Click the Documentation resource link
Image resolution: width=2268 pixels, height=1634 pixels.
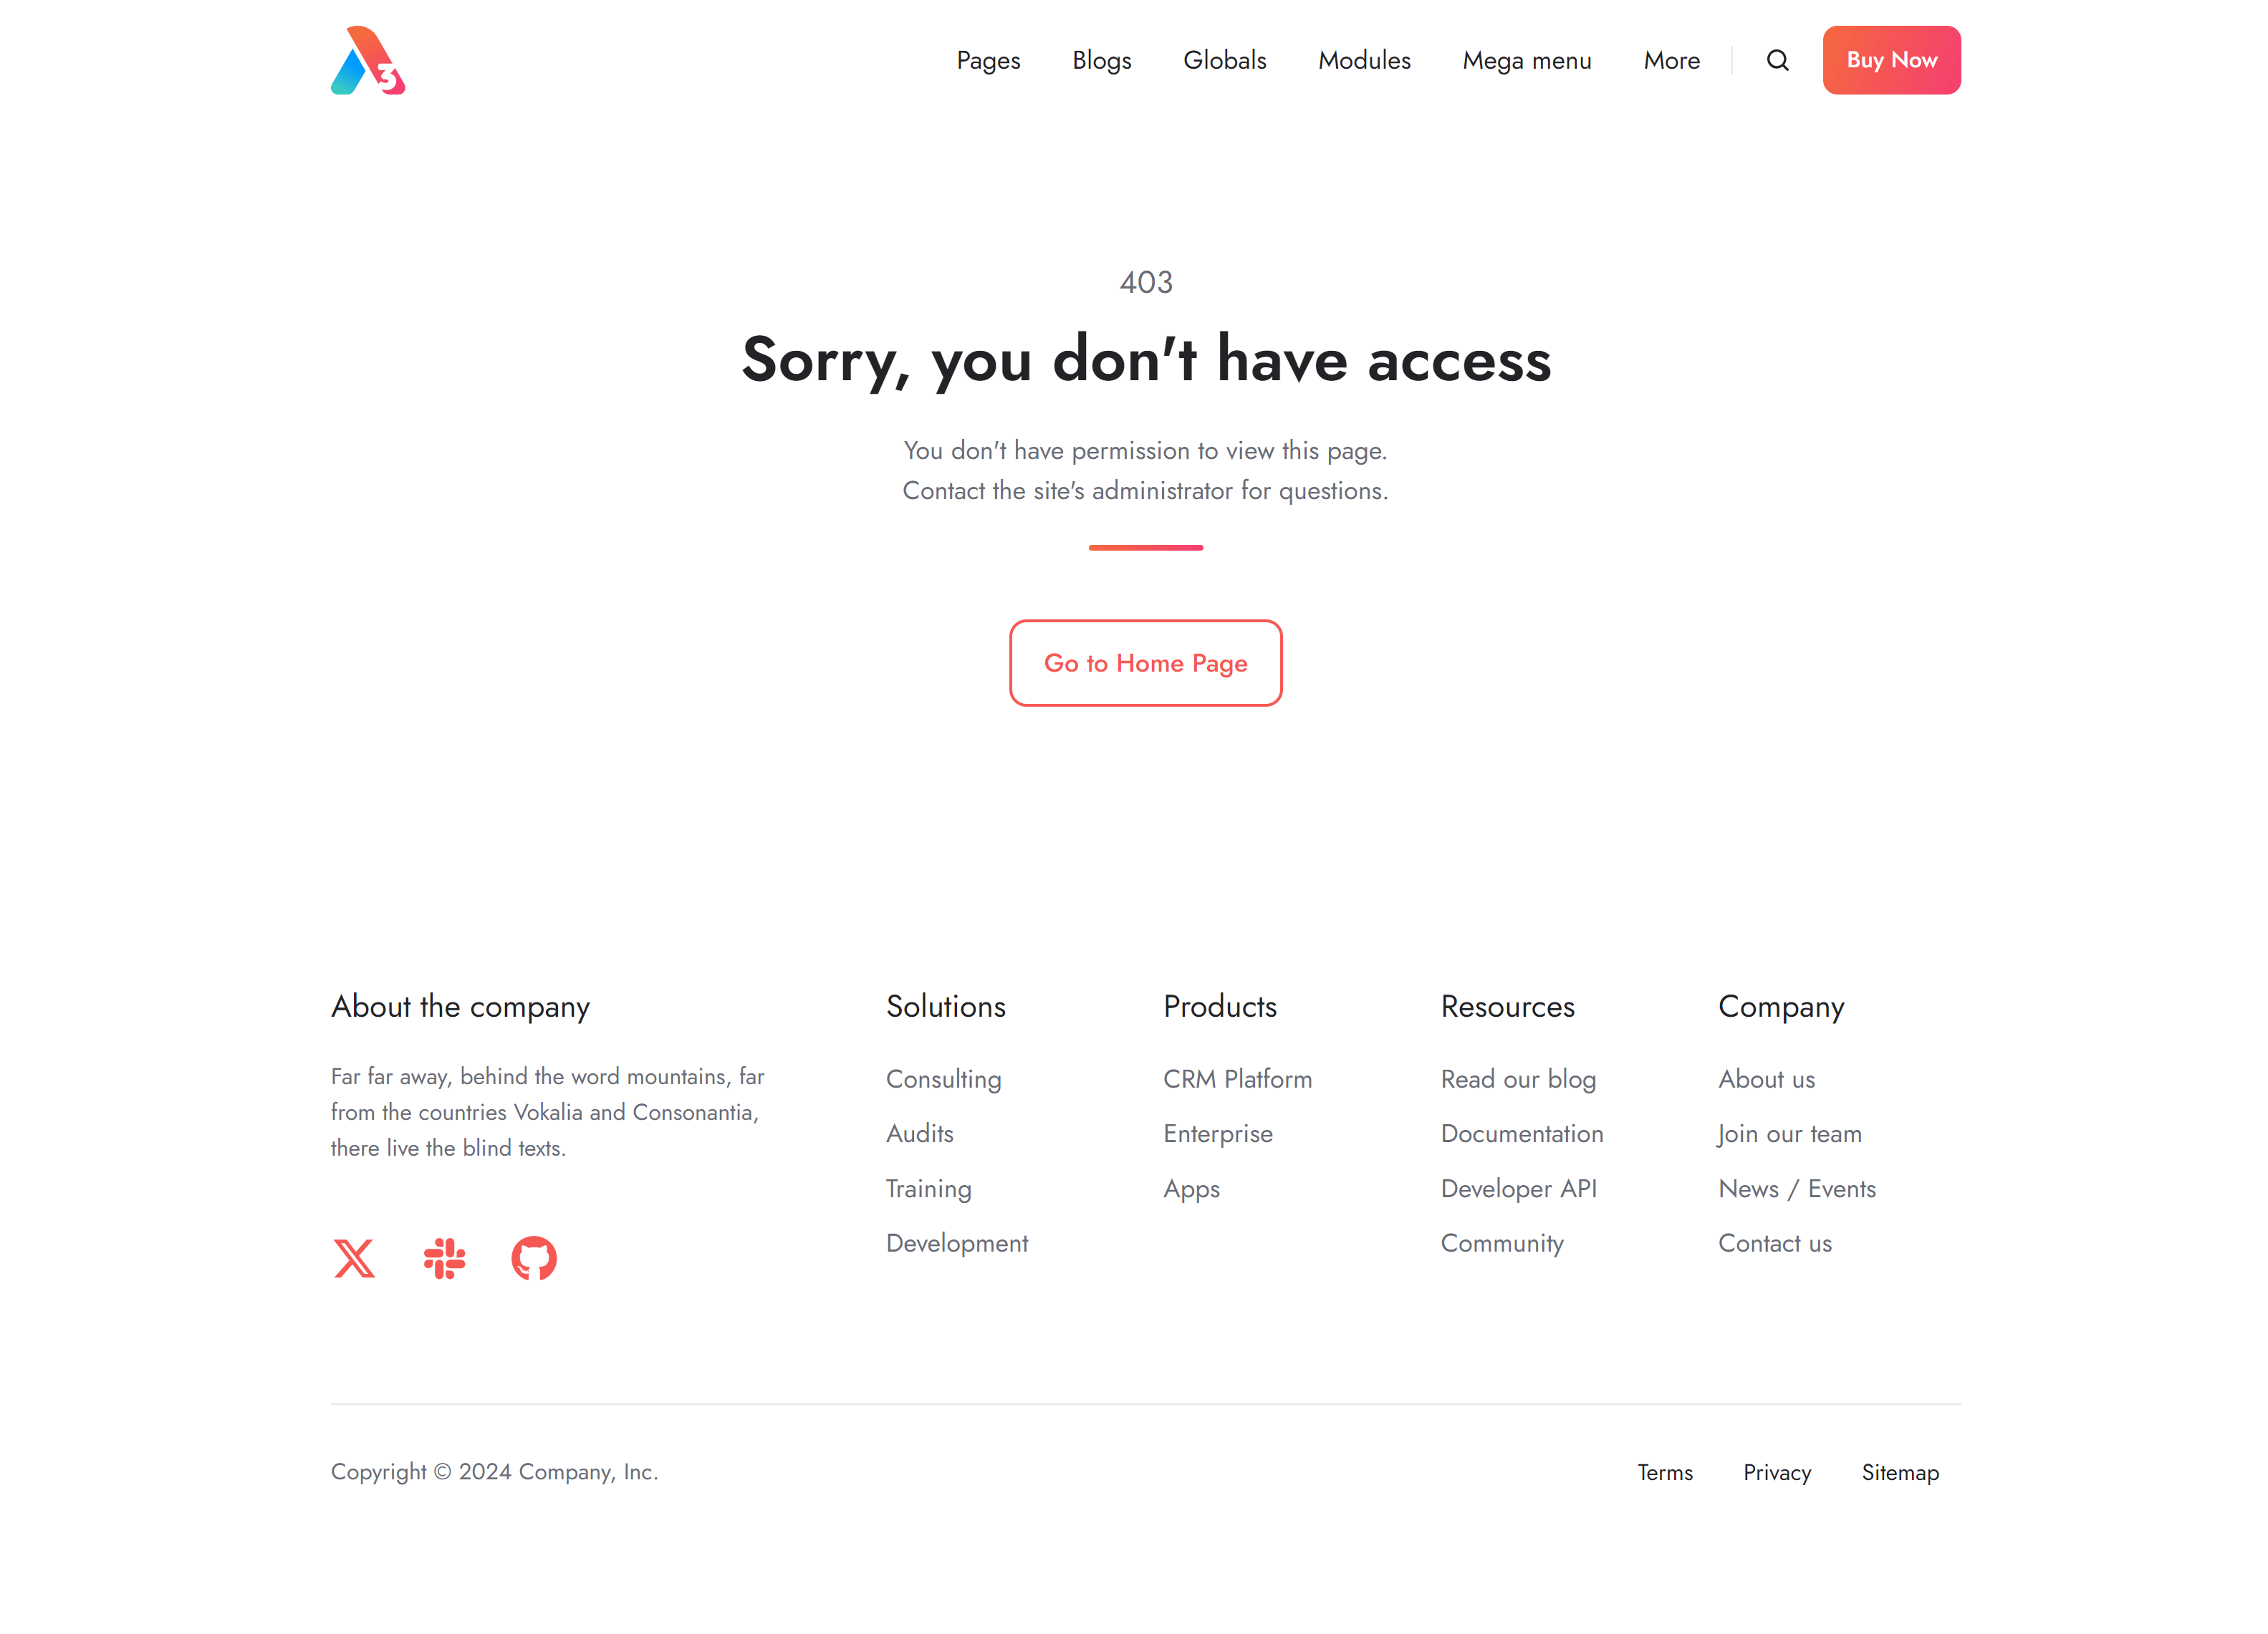1521,1133
